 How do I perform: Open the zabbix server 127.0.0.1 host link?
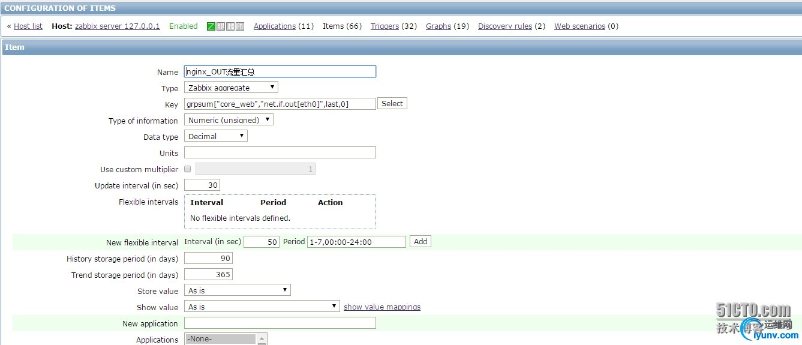pyautogui.click(x=118, y=26)
